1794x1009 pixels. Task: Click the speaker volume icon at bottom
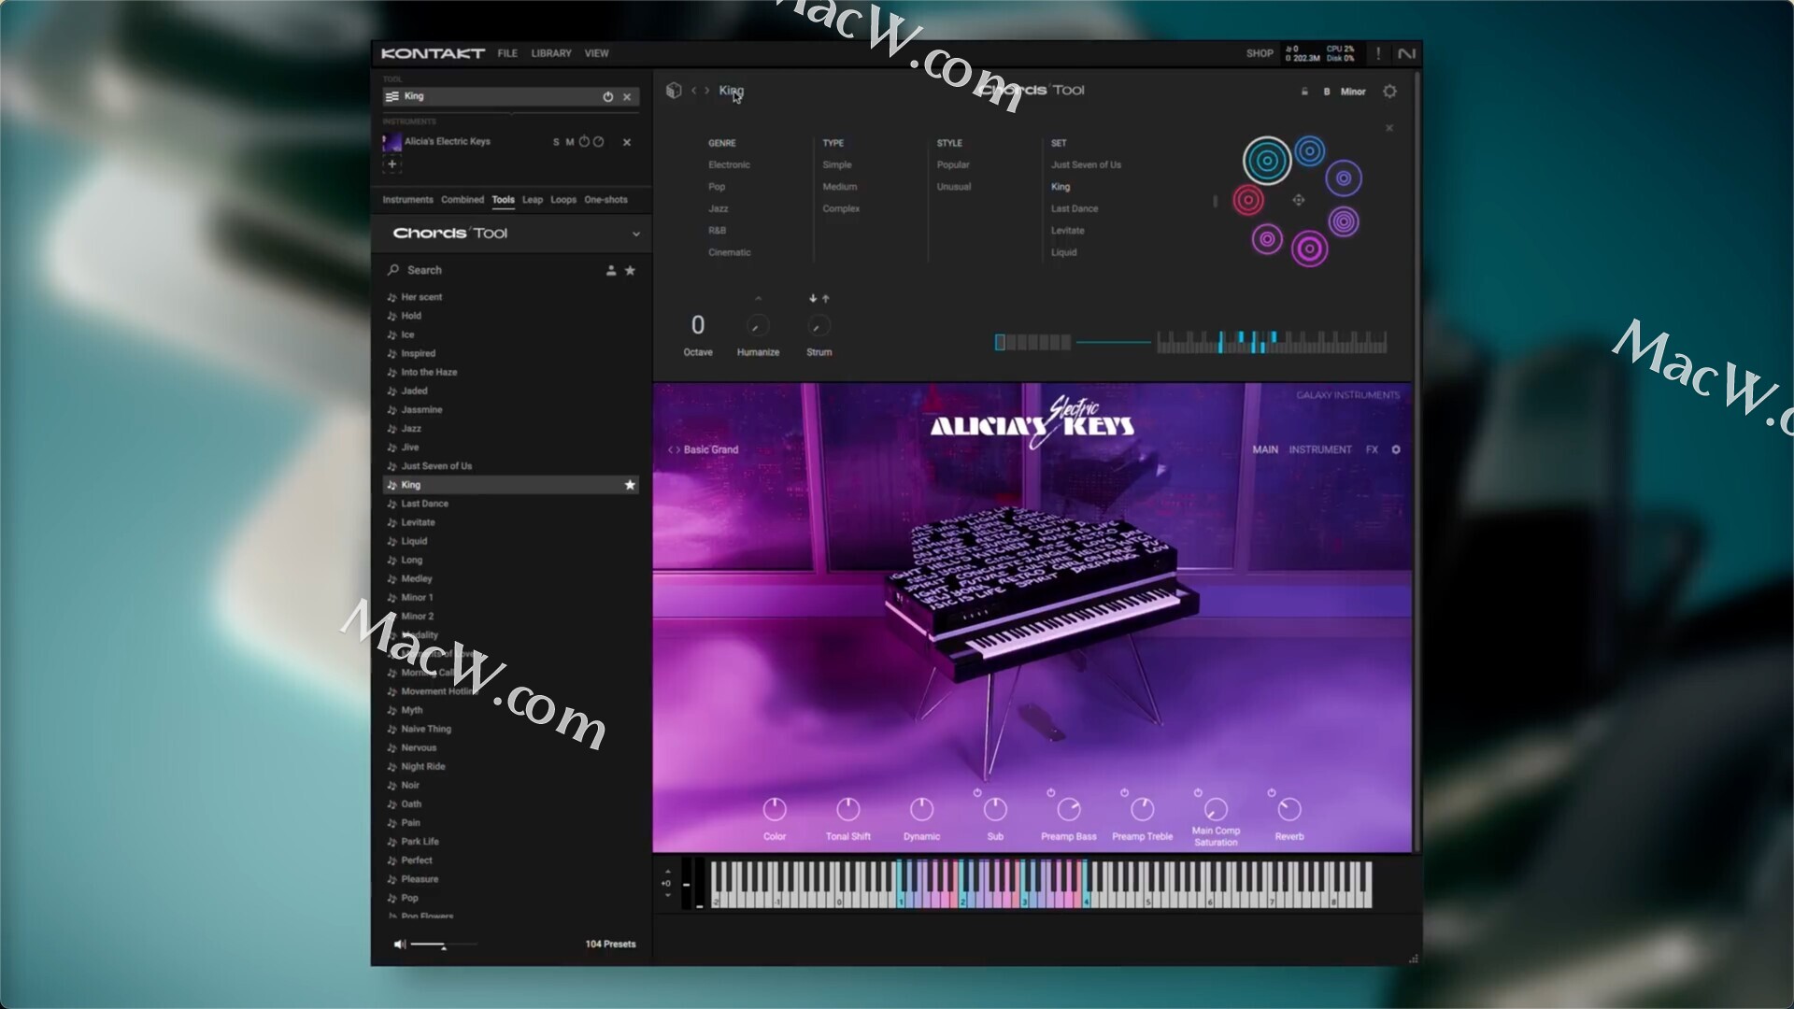click(x=400, y=945)
